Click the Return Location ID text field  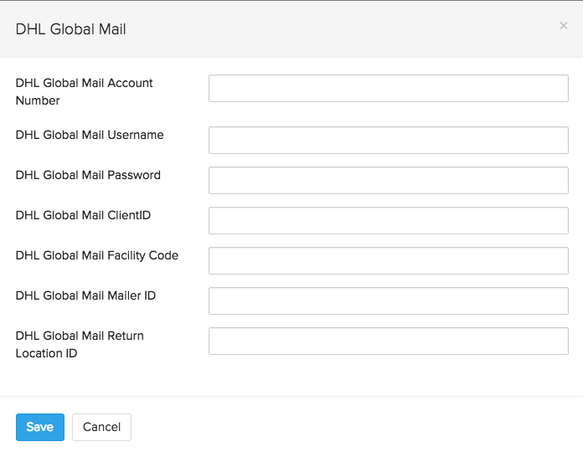pos(388,341)
